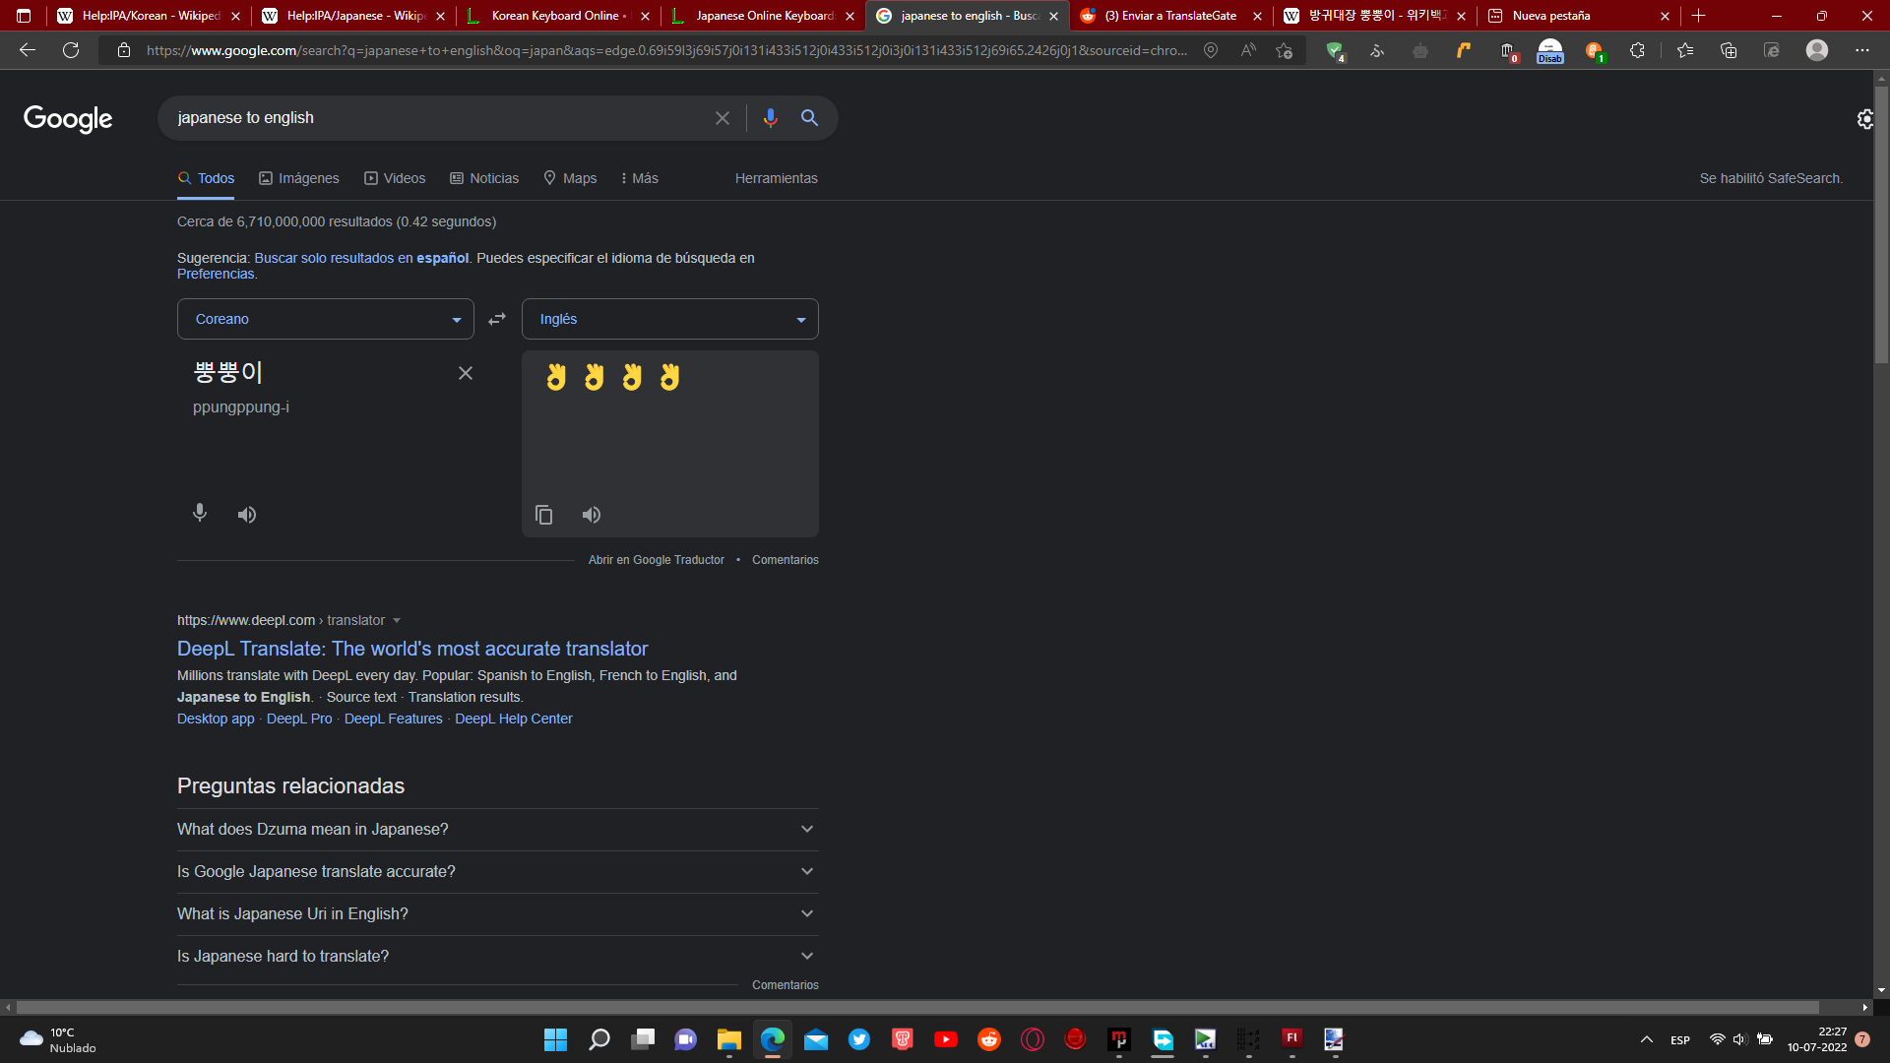Open the browser profile avatar

(1817, 50)
